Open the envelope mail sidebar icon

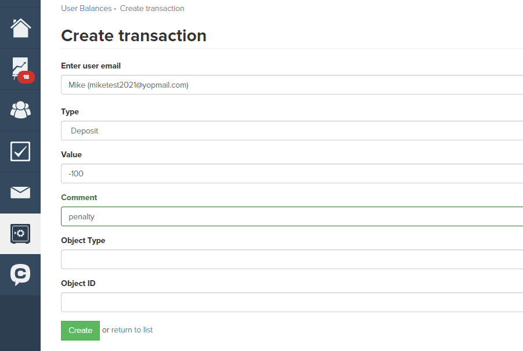point(20,193)
